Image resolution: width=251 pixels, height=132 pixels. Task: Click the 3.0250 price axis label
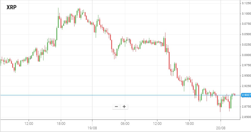click(x=246, y=45)
